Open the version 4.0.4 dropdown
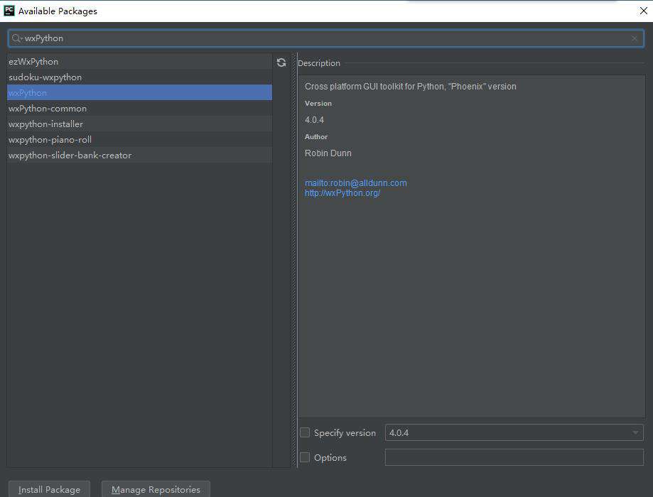Viewport: 653px width, 497px height. coord(514,432)
